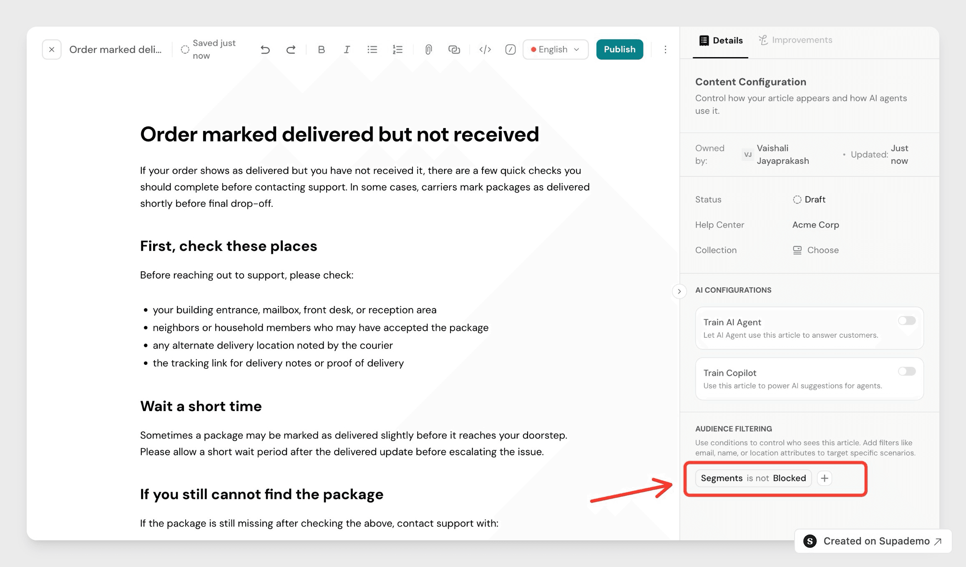Click the paperclip attachment icon
Screen dimensions: 966x567
(x=428, y=50)
